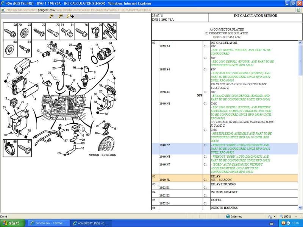Select the magnifier pan/move tool
This screenshot has height=227, width=303.
pyautogui.click(x=70, y=16)
